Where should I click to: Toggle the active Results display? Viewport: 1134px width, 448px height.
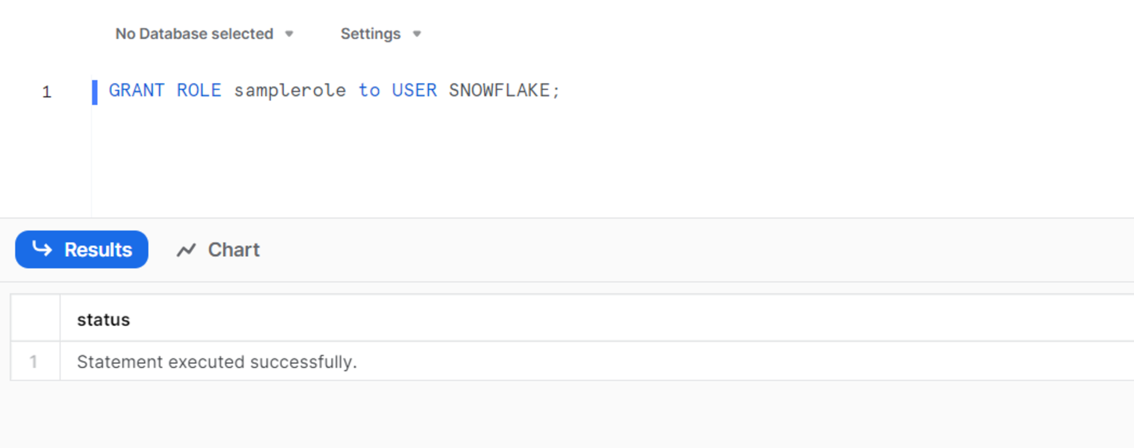pos(82,249)
